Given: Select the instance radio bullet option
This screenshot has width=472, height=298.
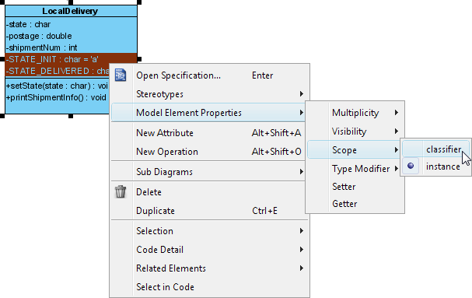Looking at the screenshot, I should pyautogui.click(x=411, y=166).
